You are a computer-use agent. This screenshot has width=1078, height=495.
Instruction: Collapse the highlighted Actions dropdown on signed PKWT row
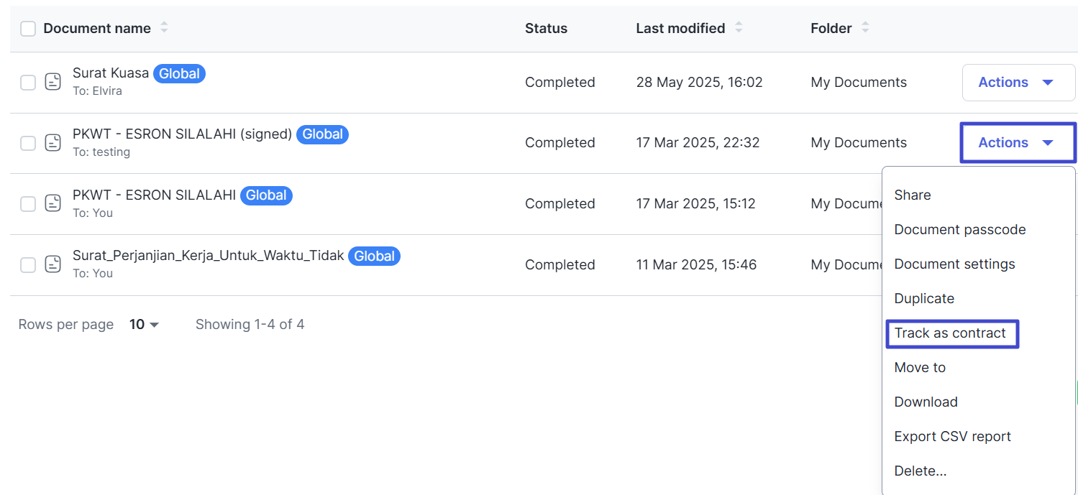tap(1018, 142)
